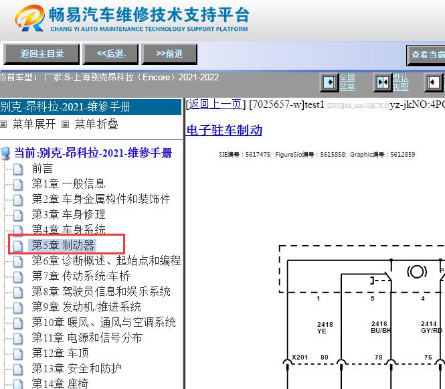Image resolution: width=445 pixels, height=389 pixels.
Task: Open 第2章 车身金属构件和装饰件
Action: (x=101, y=199)
